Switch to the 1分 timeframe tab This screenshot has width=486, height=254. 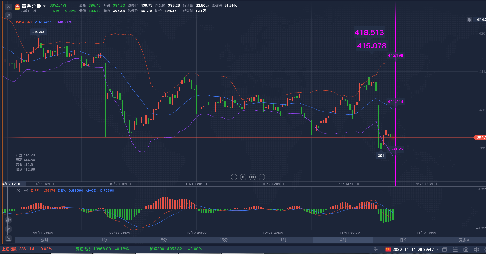click(x=104, y=240)
